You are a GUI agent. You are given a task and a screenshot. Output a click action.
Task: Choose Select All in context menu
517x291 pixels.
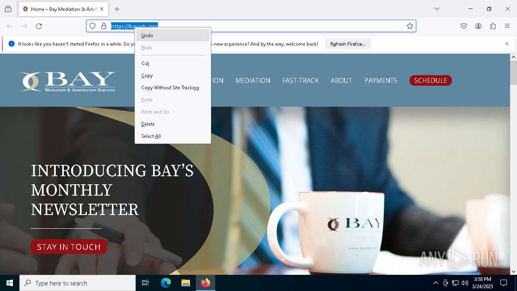point(173,136)
